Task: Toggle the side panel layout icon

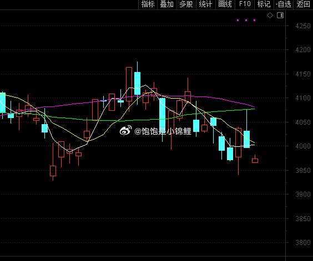Action: (x=280, y=16)
